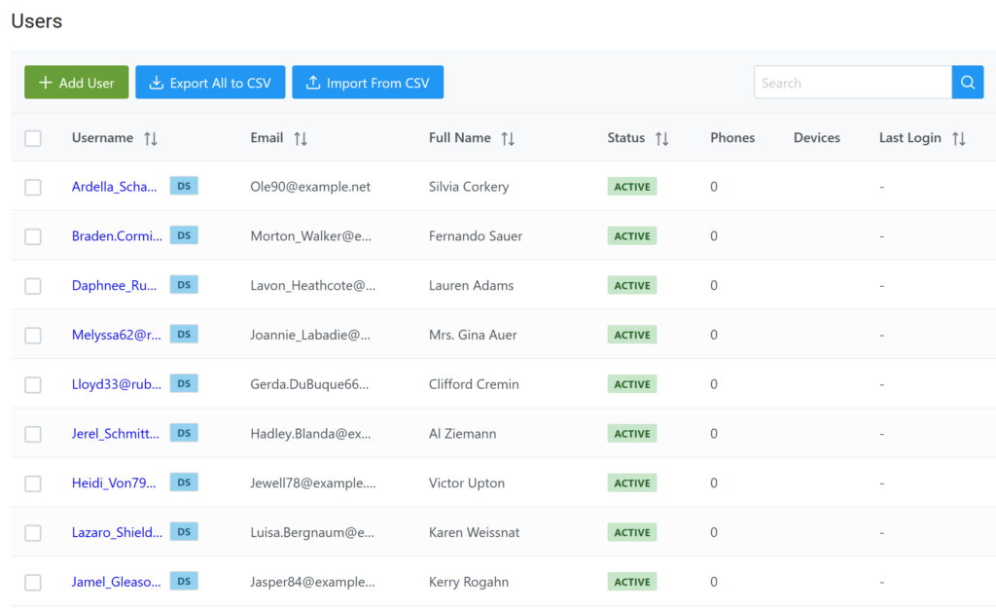Click the search magnifier icon
The image size is (996, 608).
(x=968, y=82)
